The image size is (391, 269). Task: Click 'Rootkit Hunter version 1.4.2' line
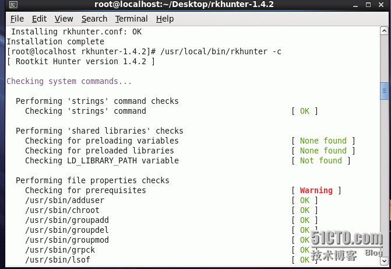point(81,61)
